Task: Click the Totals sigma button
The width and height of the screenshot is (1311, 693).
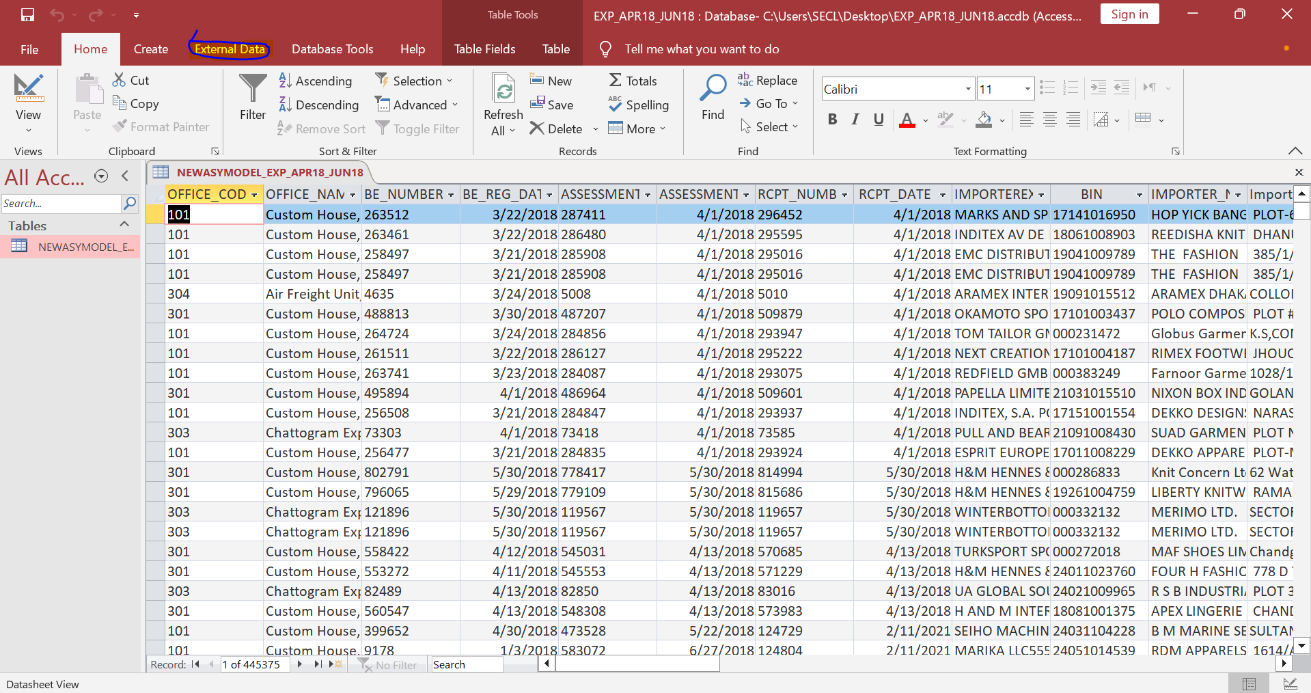Action: click(633, 81)
